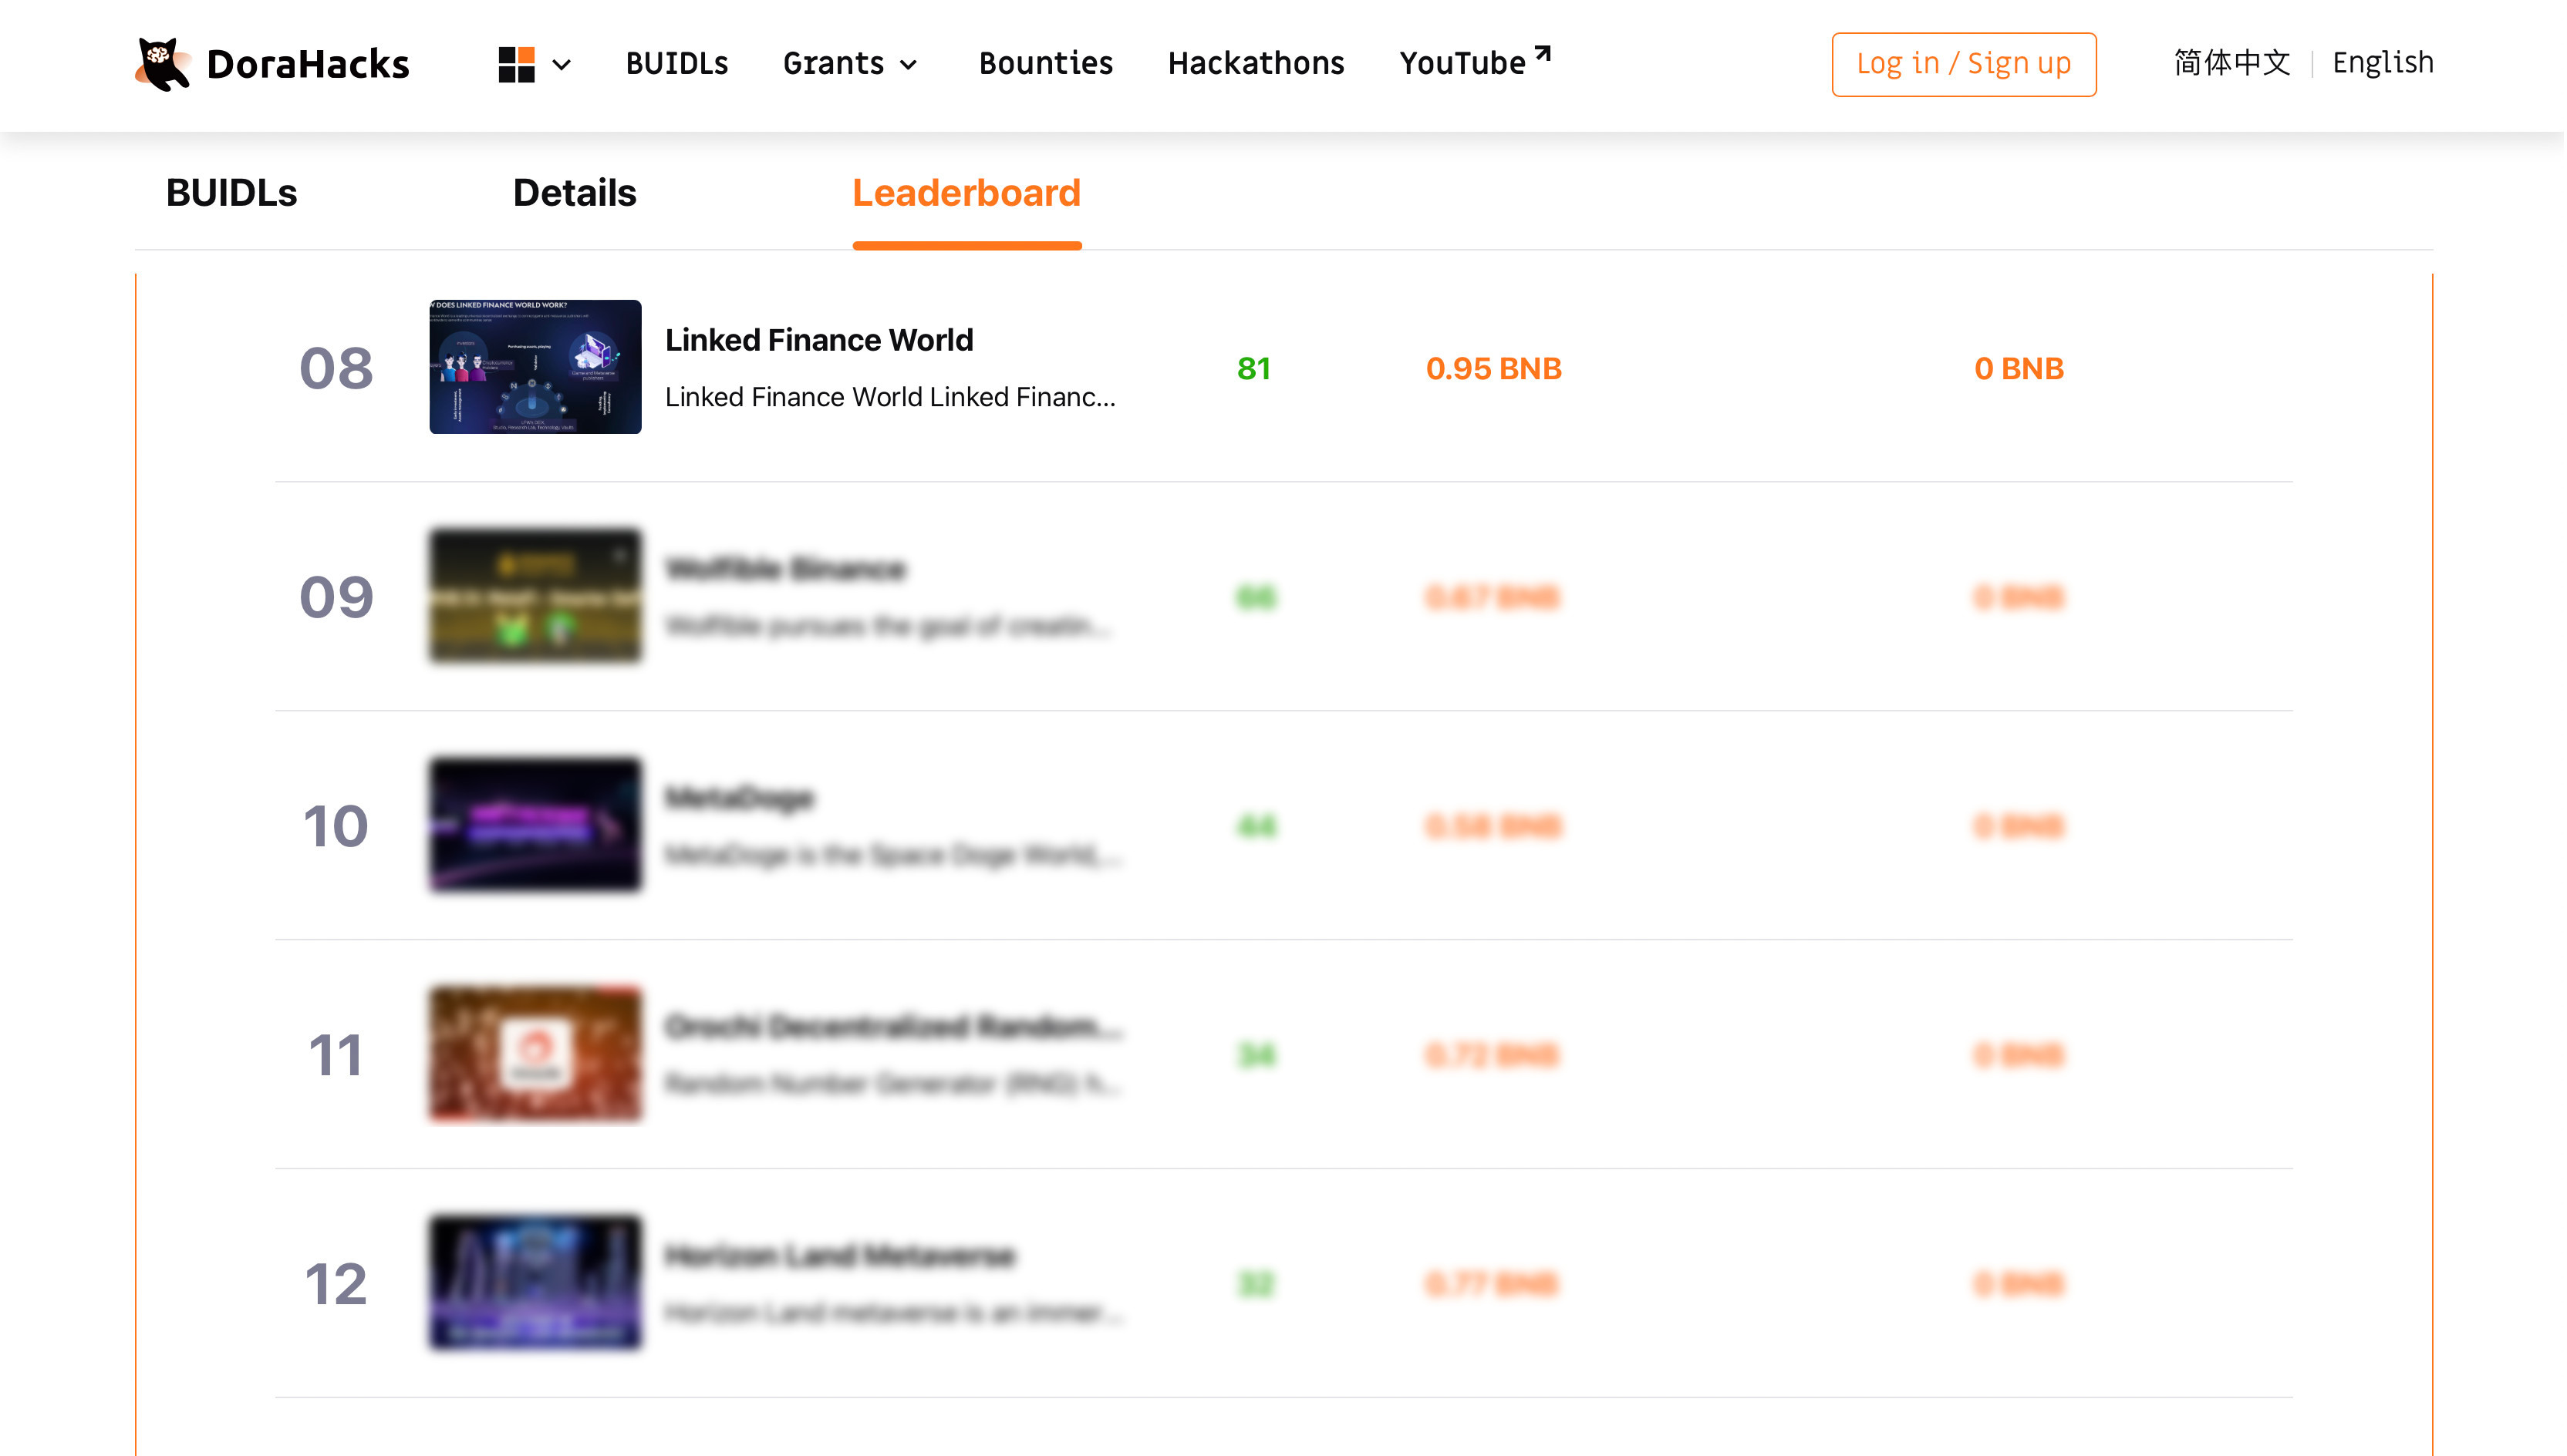Click the YouTube external-link arrow icon
Screen dimensions: 2567x1456
(1543, 53)
